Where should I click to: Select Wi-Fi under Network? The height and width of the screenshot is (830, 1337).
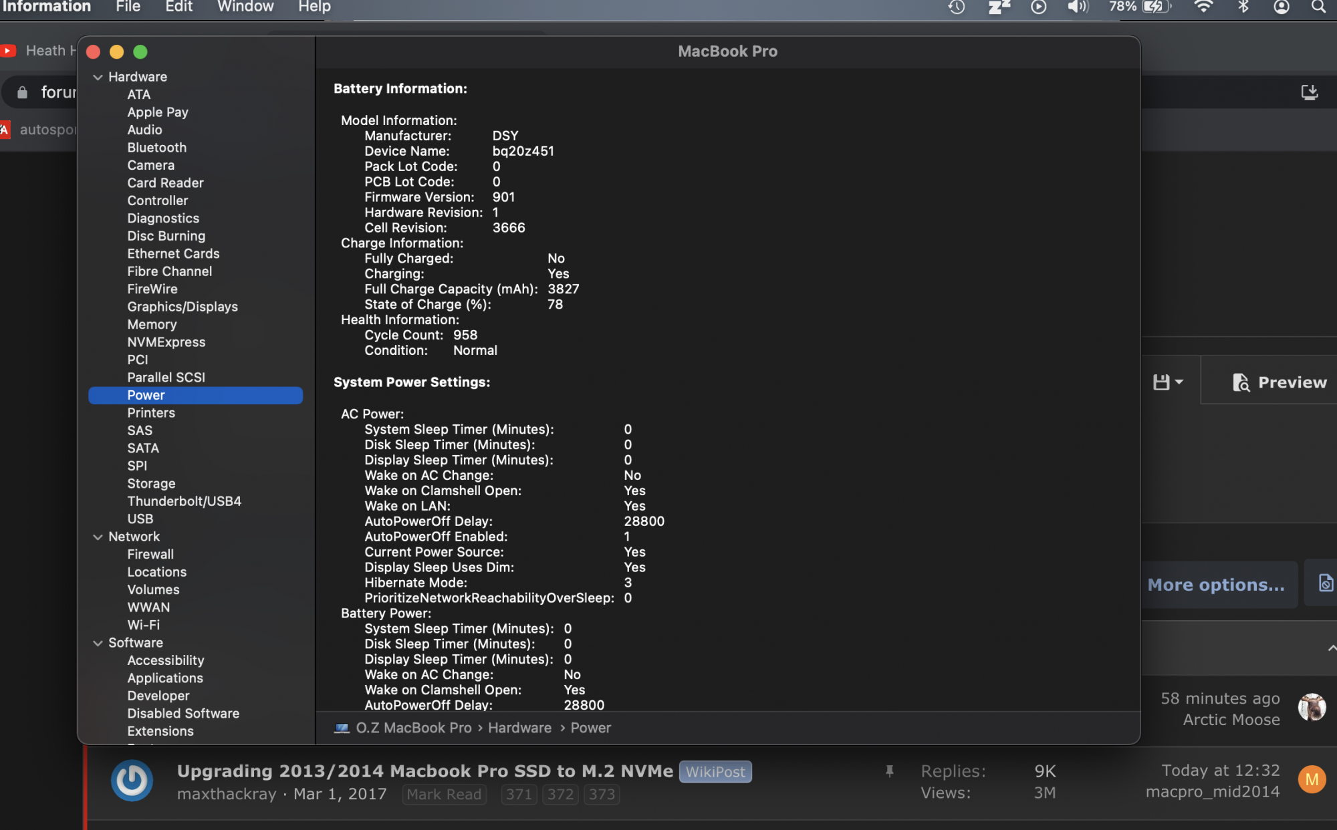144,625
